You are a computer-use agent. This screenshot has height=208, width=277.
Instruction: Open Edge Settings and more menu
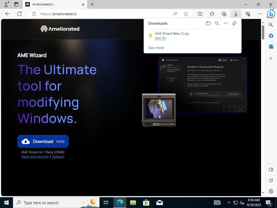point(259,14)
